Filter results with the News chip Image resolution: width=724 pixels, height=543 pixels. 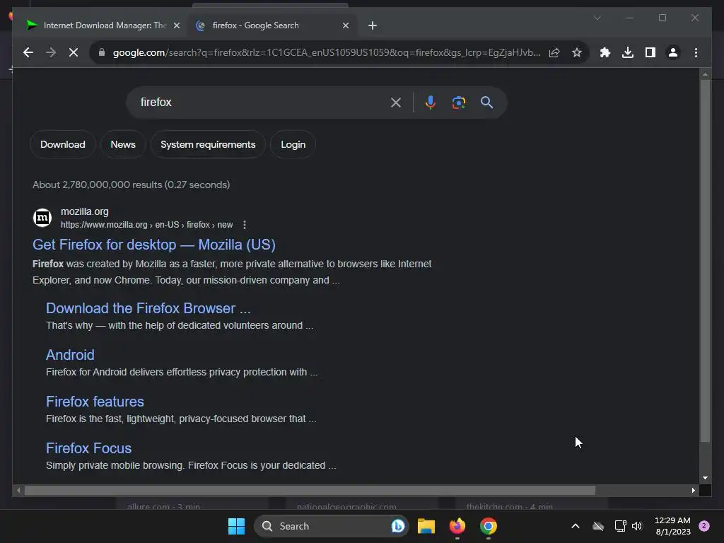pyautogui.click(x=123, y=144)
